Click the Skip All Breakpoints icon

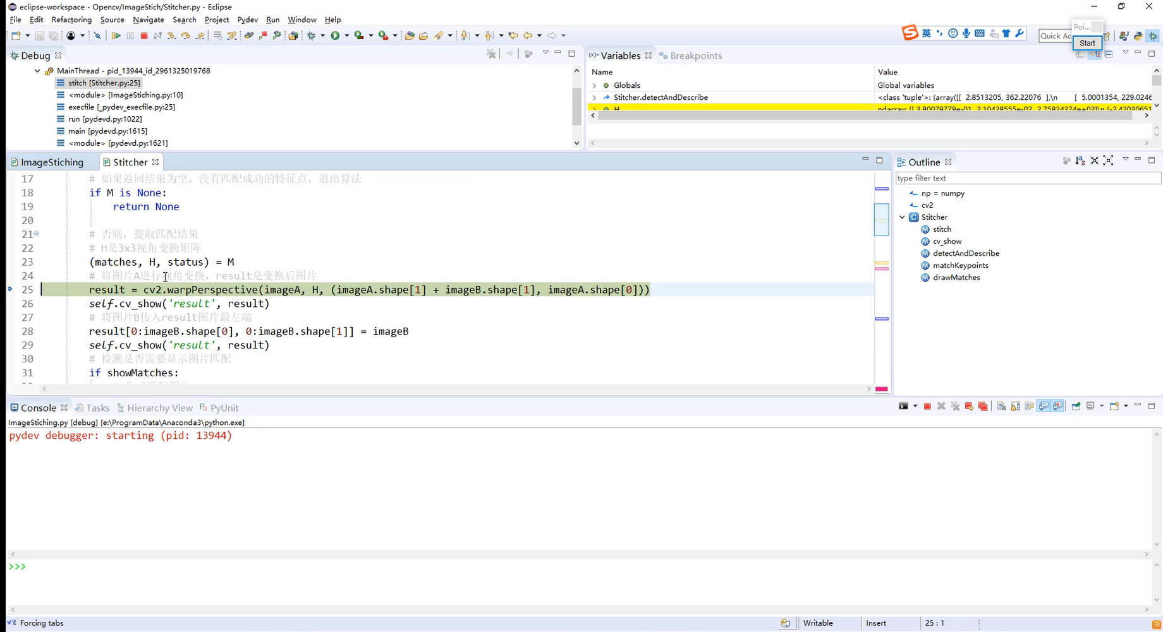click(97, 36)
